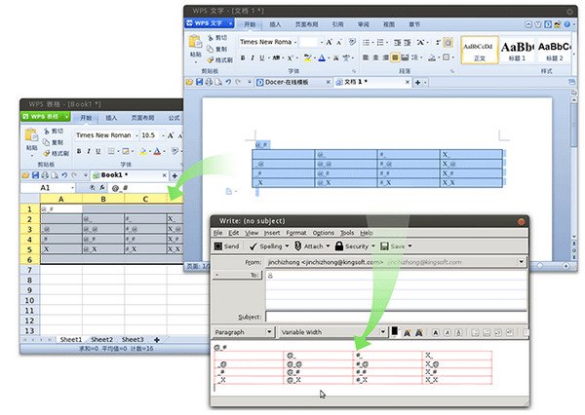
Task: Add a new sheet with plus icon
Action: (x=157, y=340)
